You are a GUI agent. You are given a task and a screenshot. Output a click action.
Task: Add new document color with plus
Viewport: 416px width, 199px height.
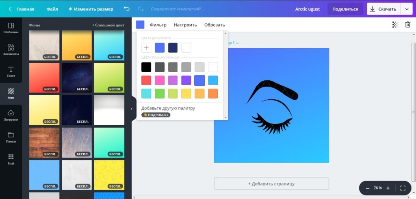tap(146, 48)
